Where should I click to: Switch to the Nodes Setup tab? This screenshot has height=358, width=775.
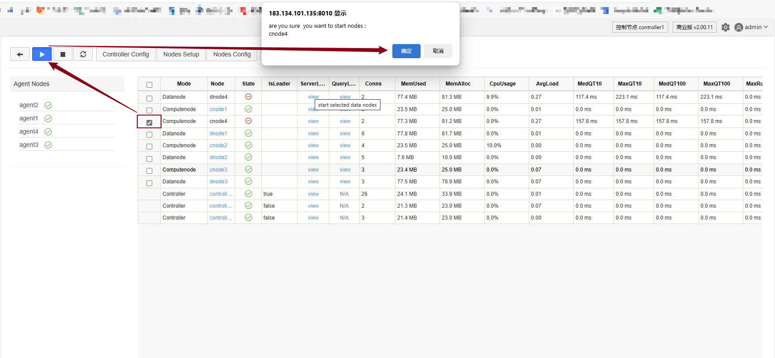181,54
